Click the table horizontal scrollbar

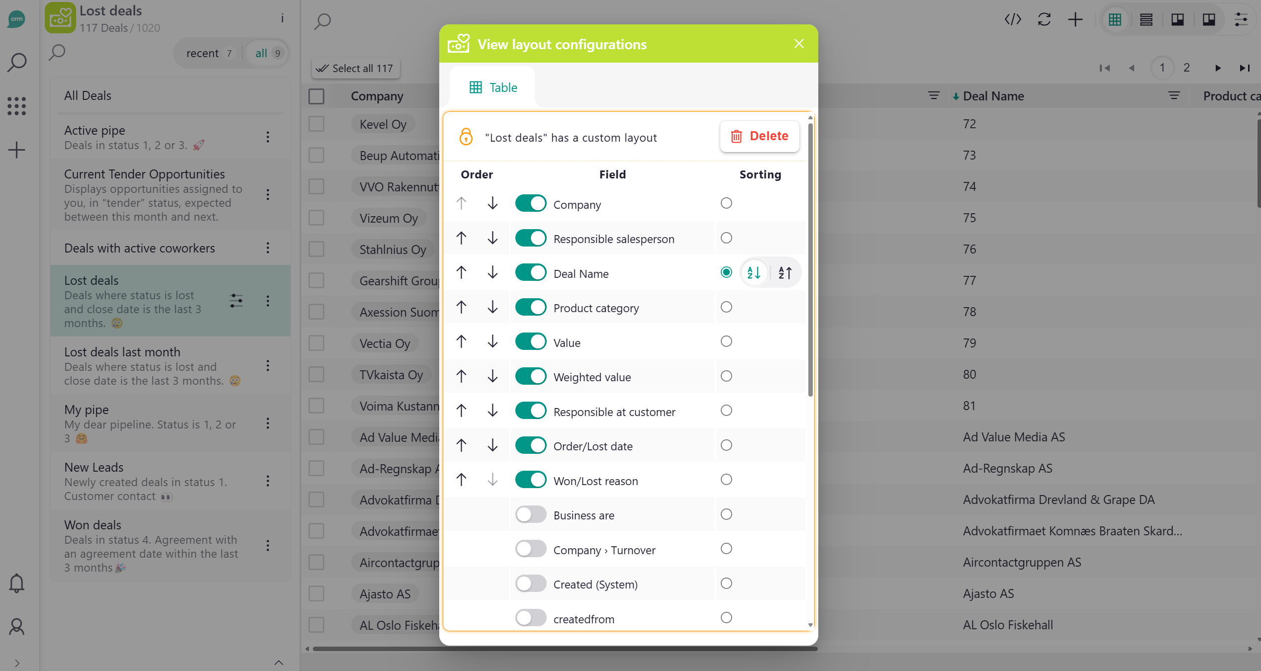tap(565, 649)
